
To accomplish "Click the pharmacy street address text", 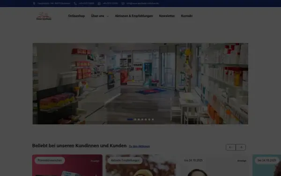I will [54, 3].
